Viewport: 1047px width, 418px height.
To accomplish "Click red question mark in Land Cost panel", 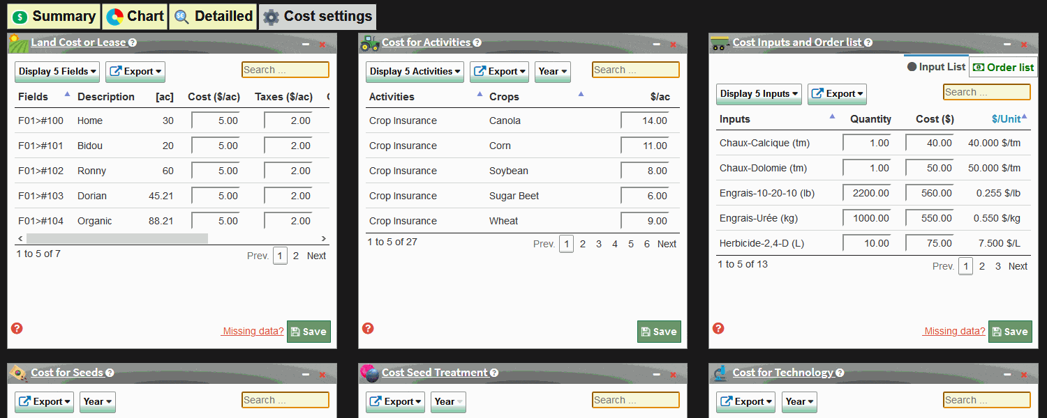I will [17, 328].
